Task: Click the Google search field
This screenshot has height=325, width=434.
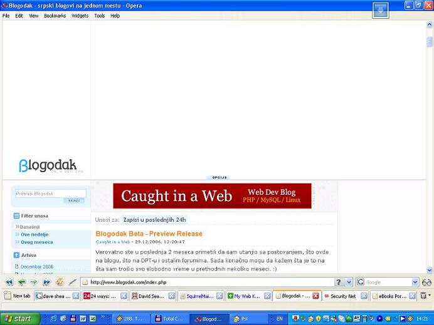Action: [x=388, y=282]
